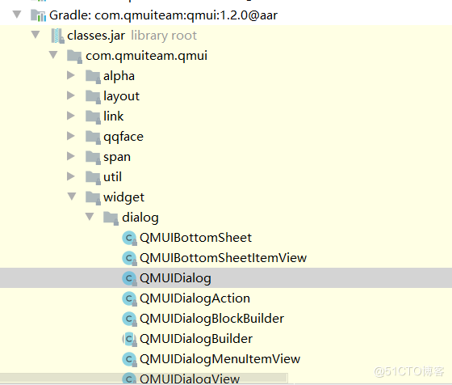This screenshot has height=385, width=452.
Task: Click the qqface folder icon
Action: pos(93,137)
